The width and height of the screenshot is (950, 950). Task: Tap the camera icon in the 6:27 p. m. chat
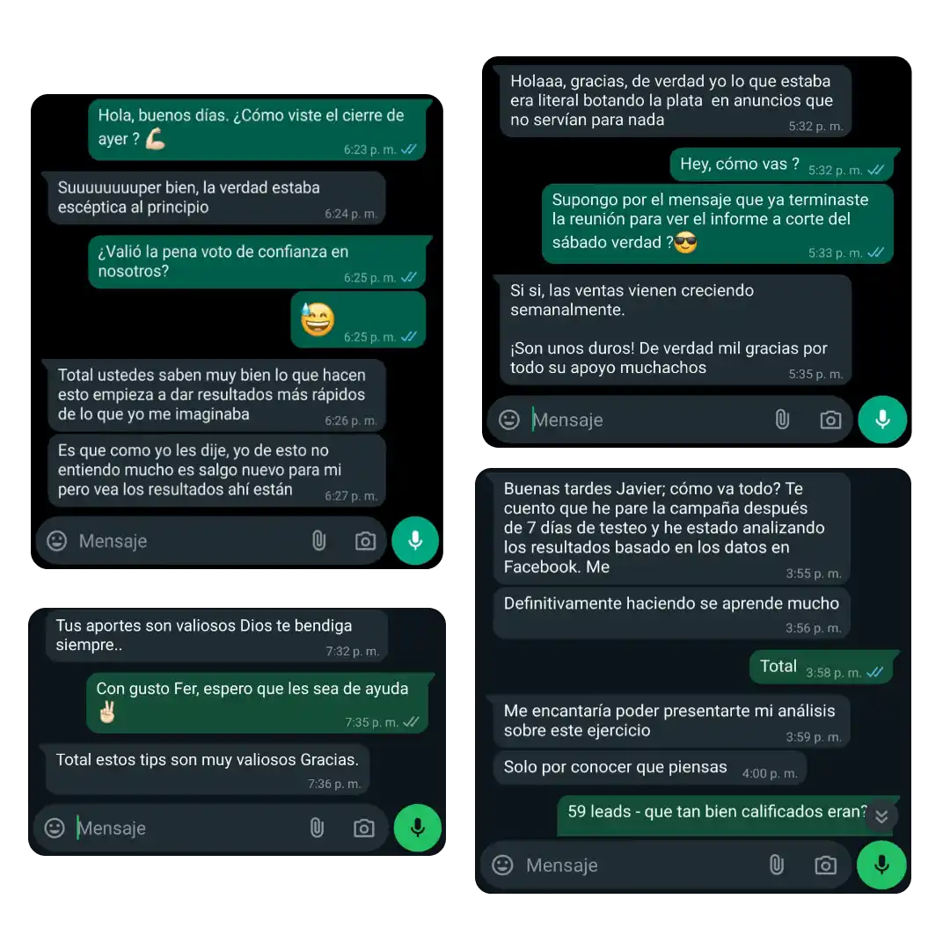[x=365, y=541]
